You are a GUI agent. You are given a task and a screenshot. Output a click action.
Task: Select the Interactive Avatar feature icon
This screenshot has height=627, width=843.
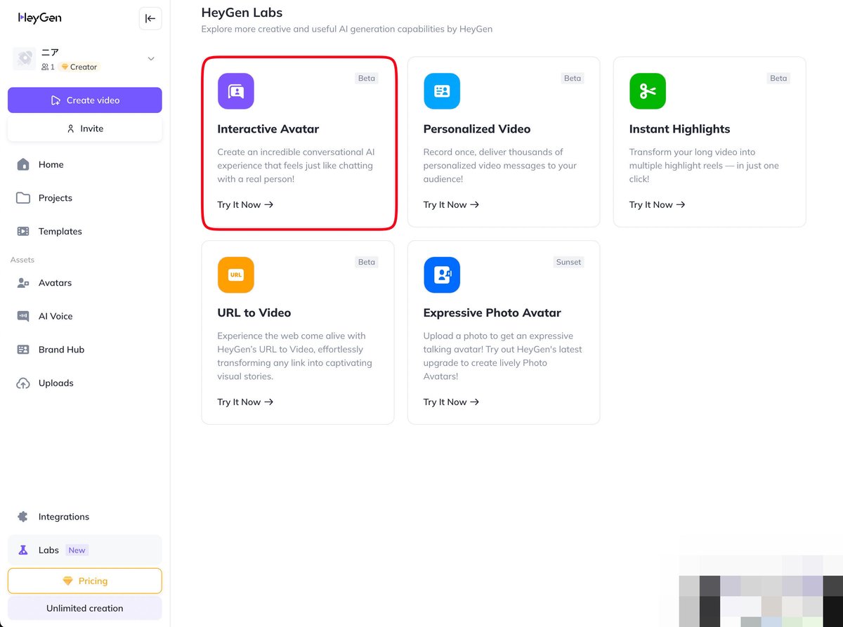[235, 91]
